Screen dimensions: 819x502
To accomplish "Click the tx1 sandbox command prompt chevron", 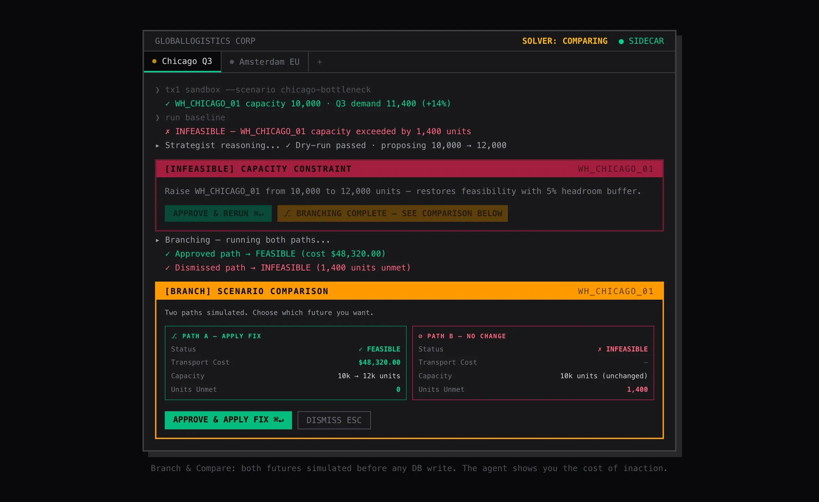I will [x=157, y=90].
